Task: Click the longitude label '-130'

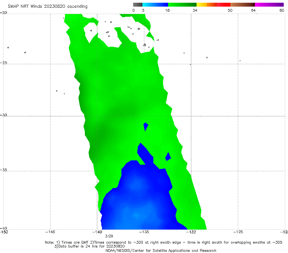Action: pos(191,232)
